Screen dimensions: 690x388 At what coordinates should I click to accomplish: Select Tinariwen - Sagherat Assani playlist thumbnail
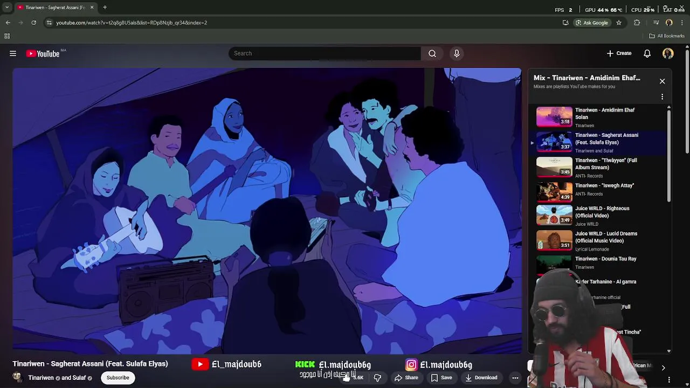point(554,142)
